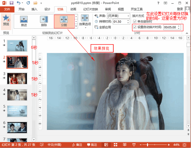Open the 文件 (File) menu
Viewport: 191px width, 148px height.
[x=7, y=9]
